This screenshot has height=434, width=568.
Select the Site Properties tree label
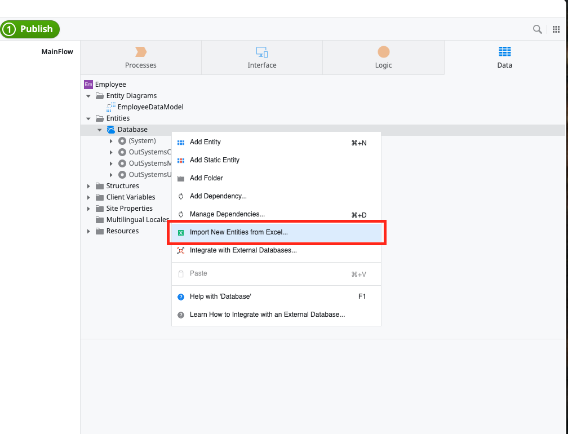click(x=130, y=209)
